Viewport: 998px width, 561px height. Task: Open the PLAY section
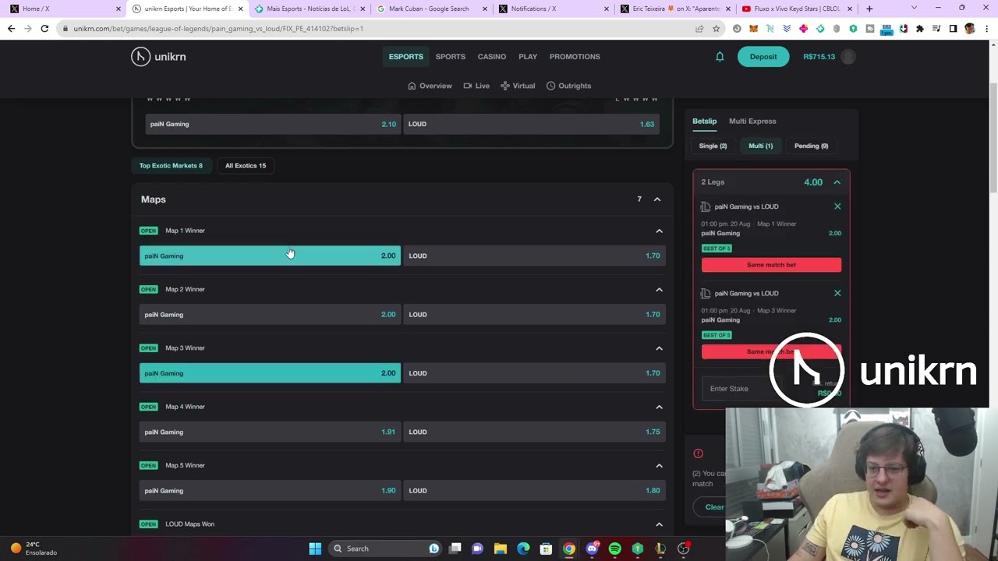pyautogui.click(x=528, y=57)
